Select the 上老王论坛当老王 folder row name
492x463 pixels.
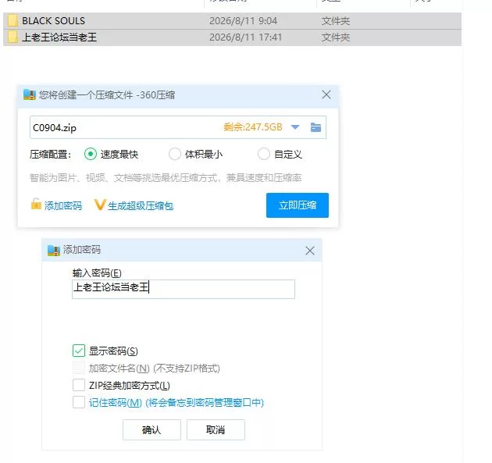[59, 37]
